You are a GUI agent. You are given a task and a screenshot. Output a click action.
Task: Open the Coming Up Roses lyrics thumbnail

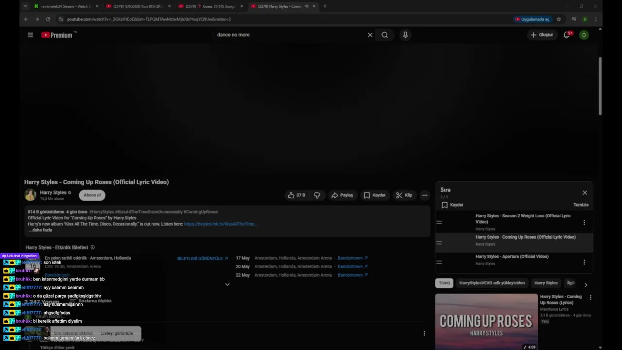[x=486, y=321]
